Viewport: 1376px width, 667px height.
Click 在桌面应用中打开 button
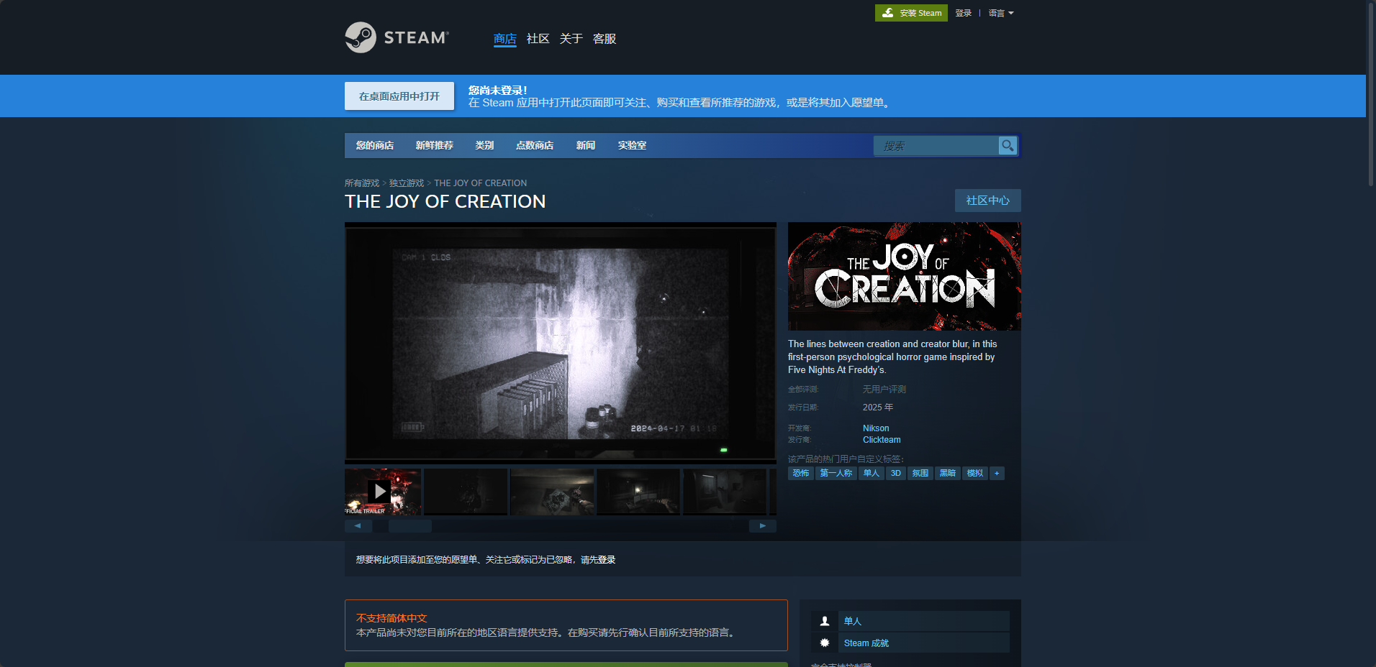tap(399, 96)
